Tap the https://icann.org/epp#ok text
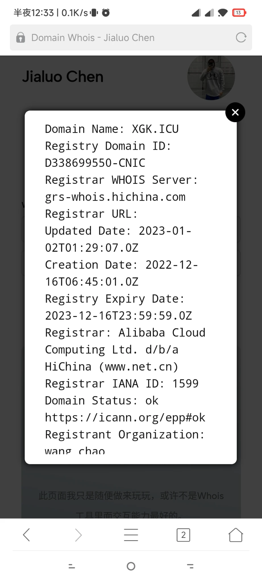262x582 pixels. (x=125, y=417)
